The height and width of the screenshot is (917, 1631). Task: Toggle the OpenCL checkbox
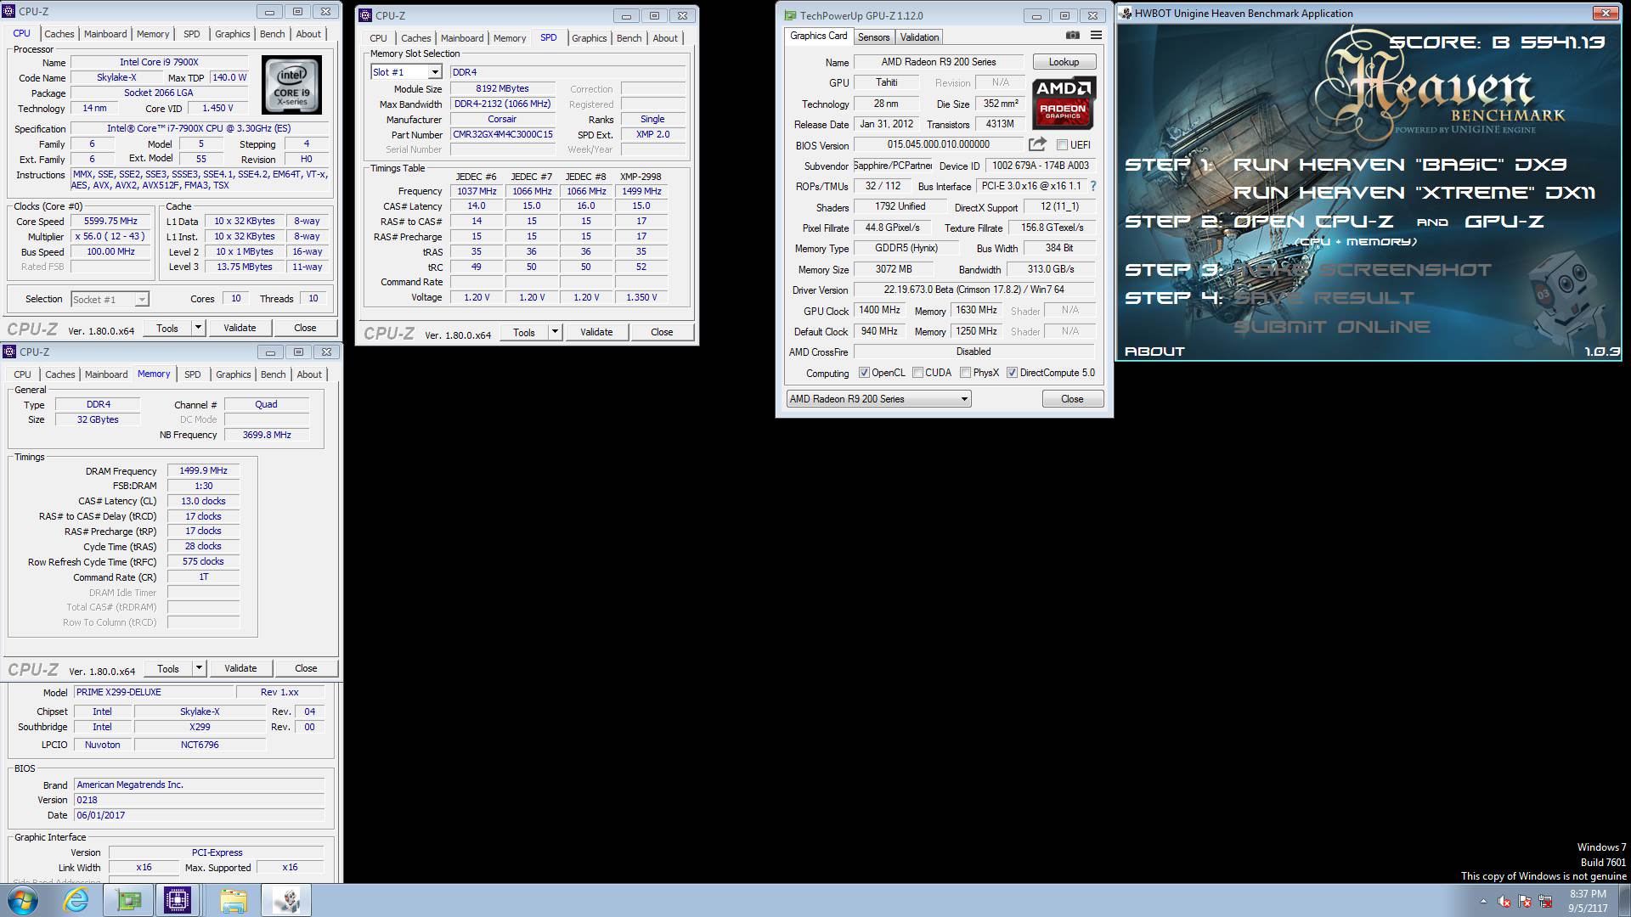tap(864, 373)
